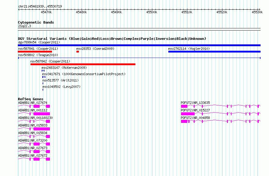
Task: Click the esv28353 small red loss feature
Action: [78, 52]
